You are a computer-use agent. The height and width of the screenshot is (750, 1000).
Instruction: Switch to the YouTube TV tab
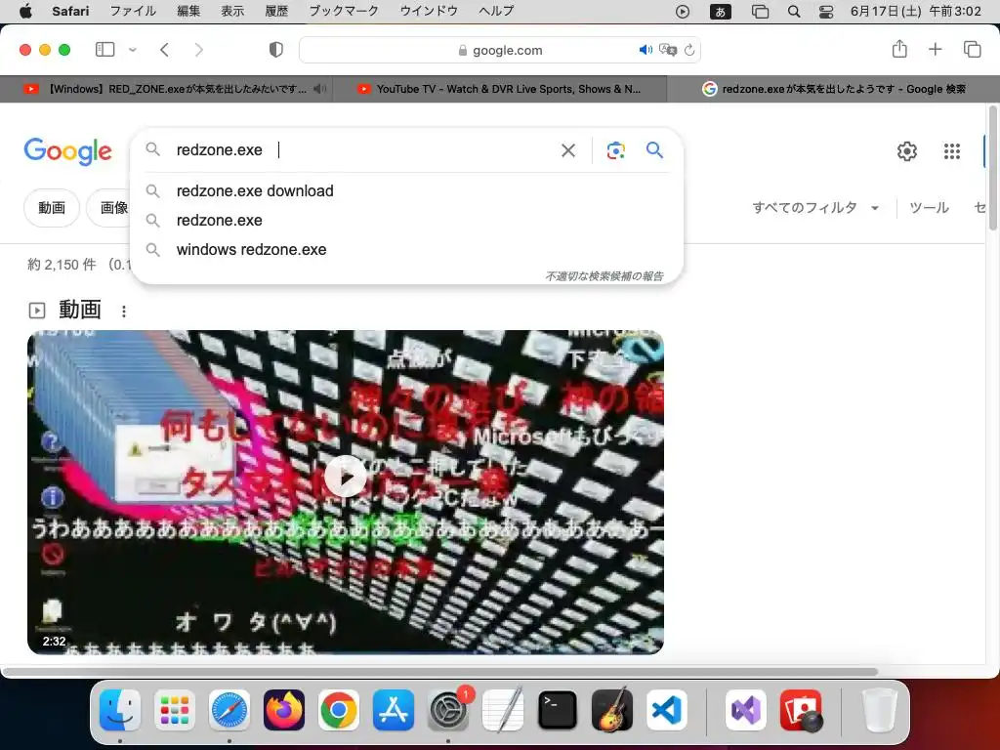(500, 89)
